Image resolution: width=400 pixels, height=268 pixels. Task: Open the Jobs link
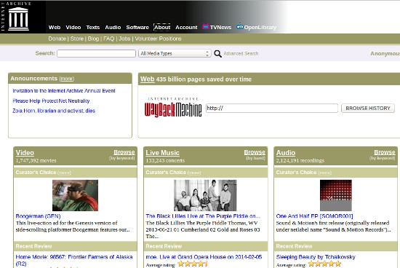coord(124,39)
